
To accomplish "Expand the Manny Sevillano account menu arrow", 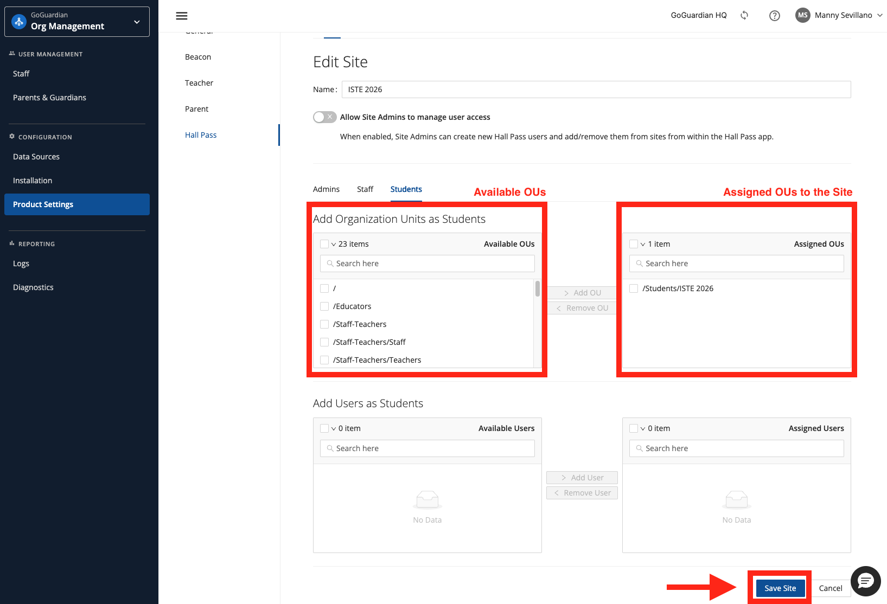I will [x=879, y=15].
